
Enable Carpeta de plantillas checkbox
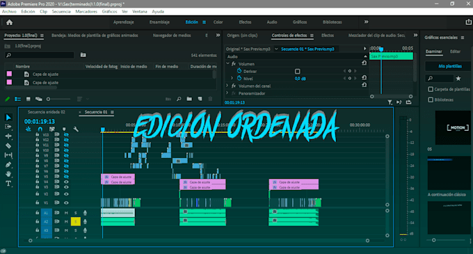point(431,89)
